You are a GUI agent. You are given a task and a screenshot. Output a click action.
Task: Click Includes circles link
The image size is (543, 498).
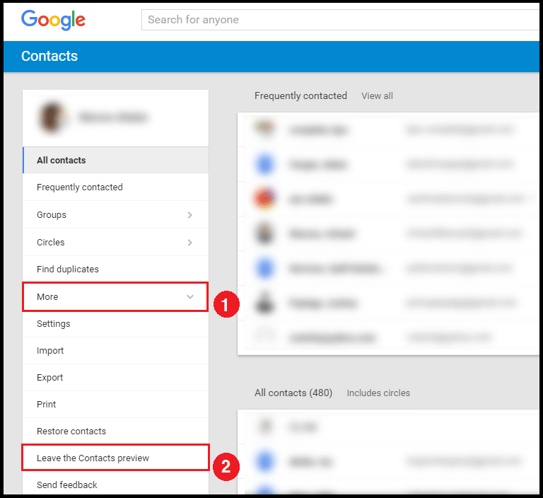point(378,393)
